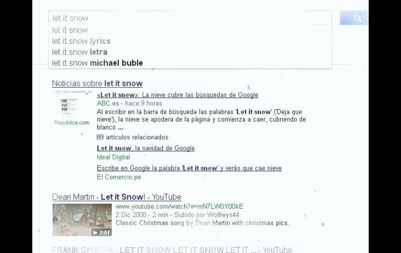Open the Frank Sinatra Let It Snow result
401x253 pixels.
(x=172, y=250)
